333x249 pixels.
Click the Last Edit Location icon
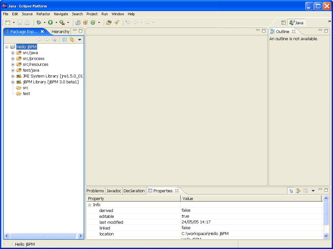pyautogui.click(x=128, y=22)
